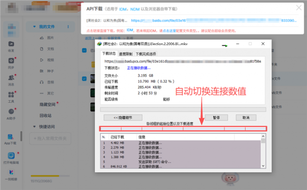Click the App下载 icon in sidebar
The height and width of the screenshot is (190, 307).
(10, 137)
